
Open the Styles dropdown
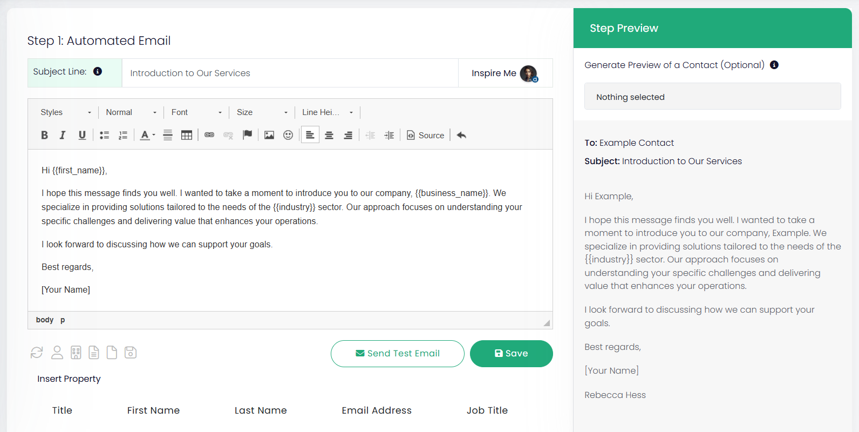(65, 112)
